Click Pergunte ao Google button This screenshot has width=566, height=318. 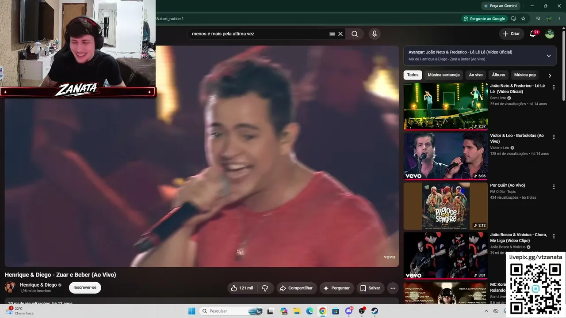coord(484,19)
